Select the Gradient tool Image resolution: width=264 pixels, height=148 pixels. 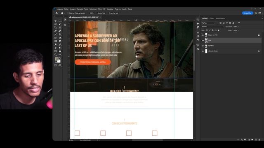pyautogui.click(x=56, y=41)
